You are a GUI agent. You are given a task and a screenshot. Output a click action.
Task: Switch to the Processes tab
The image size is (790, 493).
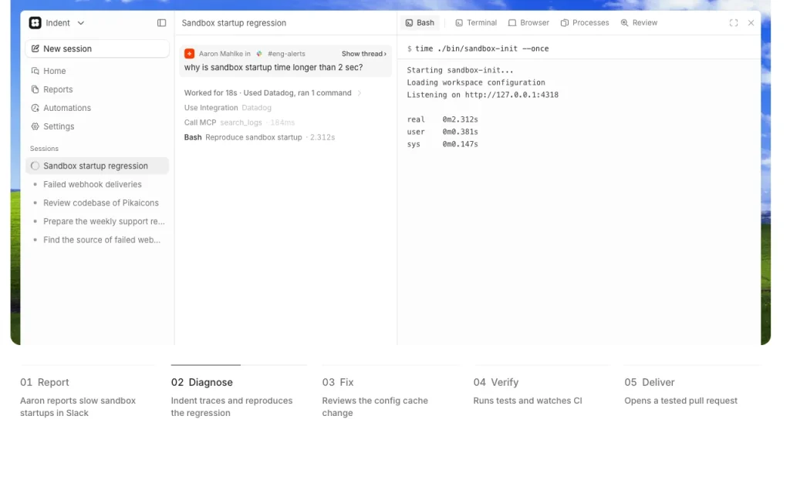[x=585, y=22]
